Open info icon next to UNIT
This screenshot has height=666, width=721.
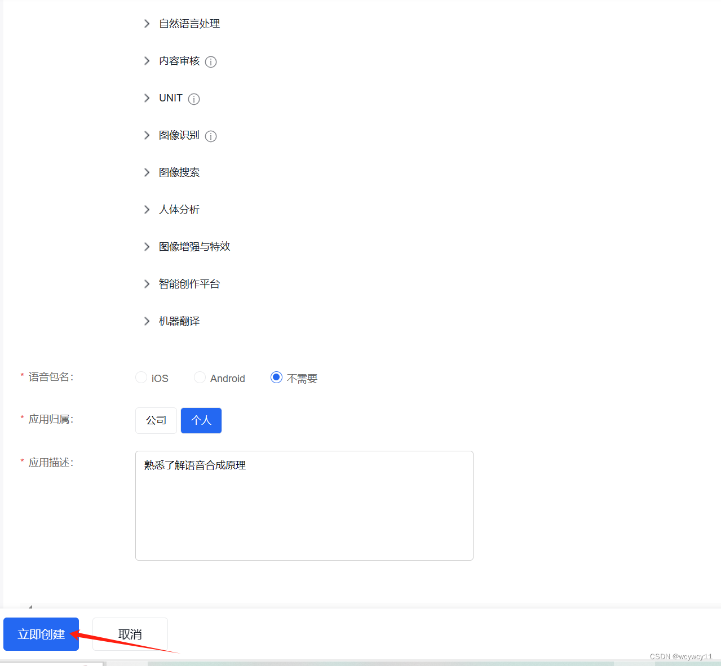[194, 99]
